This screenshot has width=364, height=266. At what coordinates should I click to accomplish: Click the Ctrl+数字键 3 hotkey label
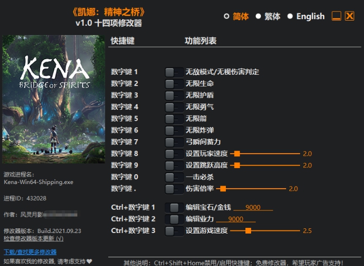click(x=133, y=231)
